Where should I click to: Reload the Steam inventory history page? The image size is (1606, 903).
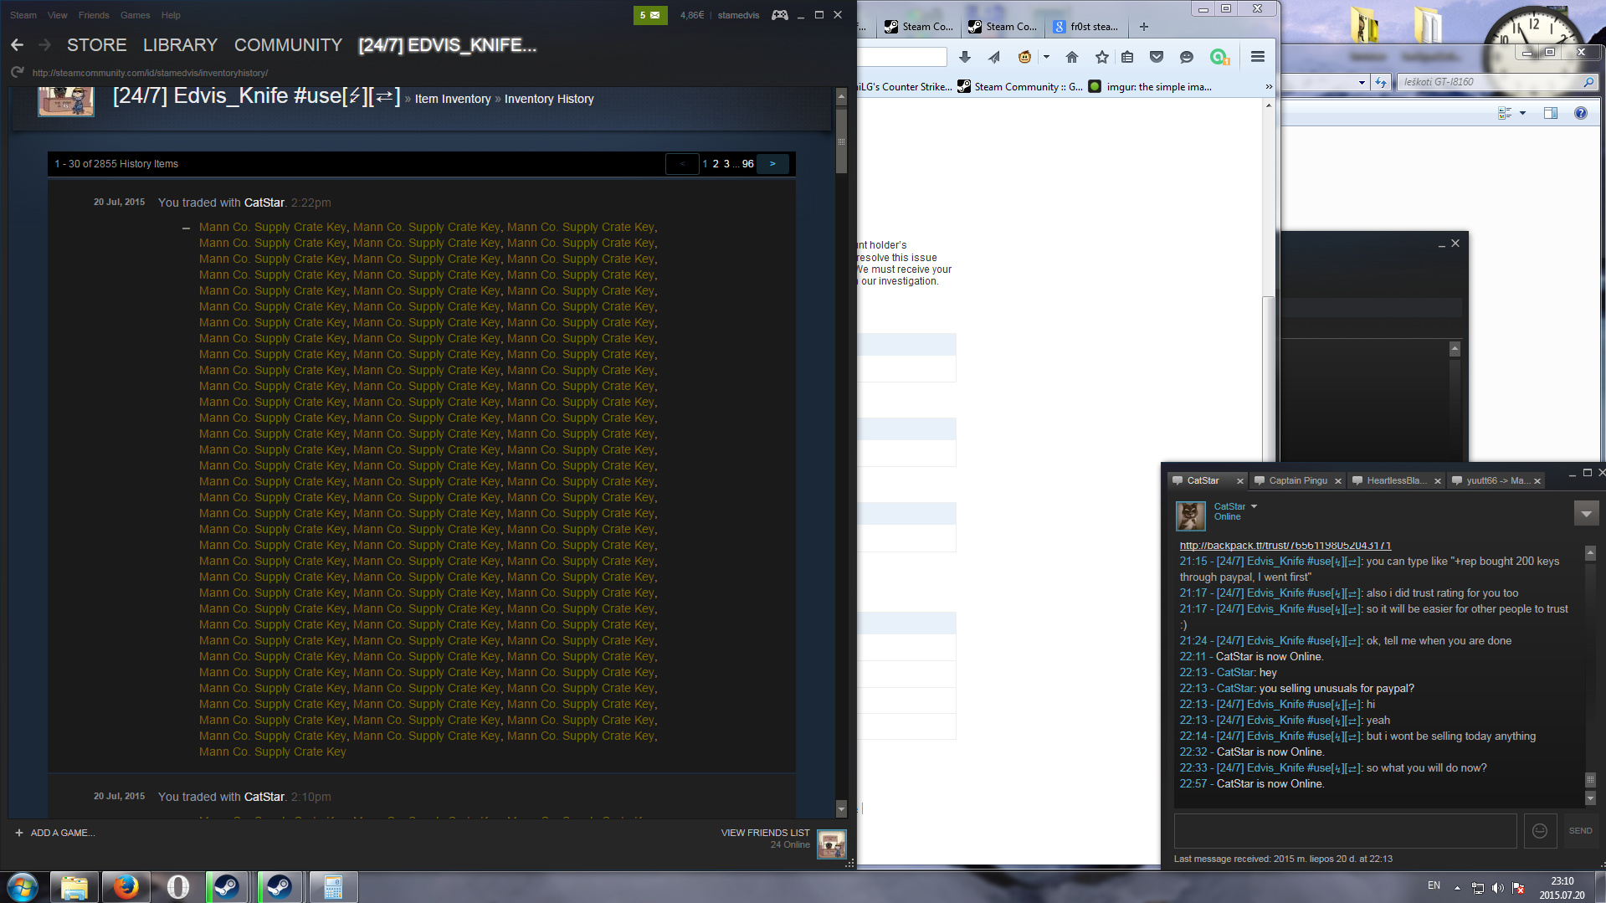[x=17, y=73]
